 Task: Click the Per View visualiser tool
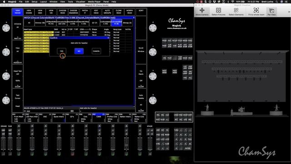[271, 11]
